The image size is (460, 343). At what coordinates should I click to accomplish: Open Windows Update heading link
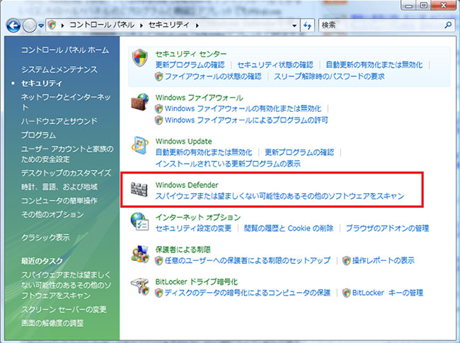(x=184, y=141)
